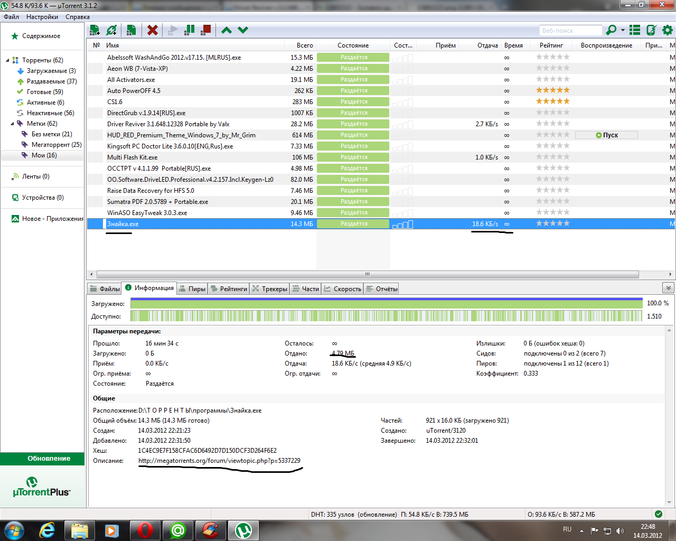Remove the selected torrent with red X
676x541 pixels.
click(x=153, y=30)
